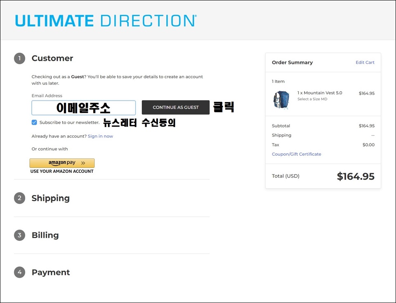
Task: Click the Select a Size MD text
Action: pyautogui.click(x=312, y=99)
